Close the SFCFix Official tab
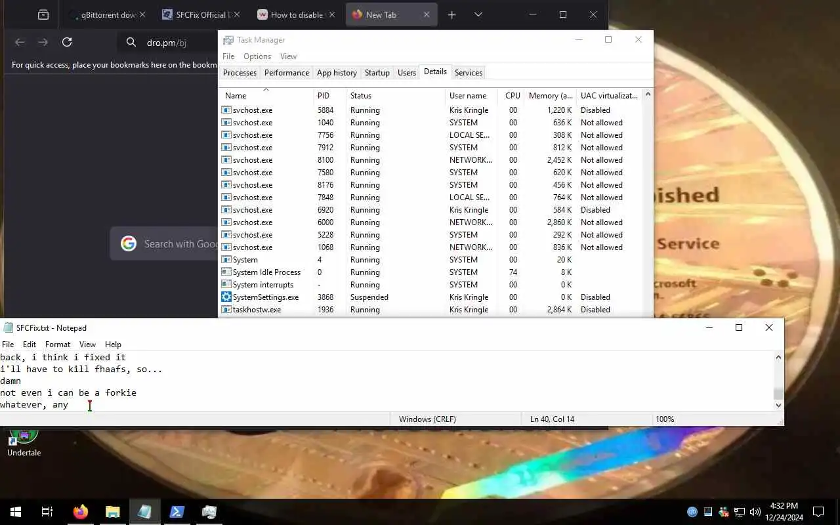 [x=236, y=14]
